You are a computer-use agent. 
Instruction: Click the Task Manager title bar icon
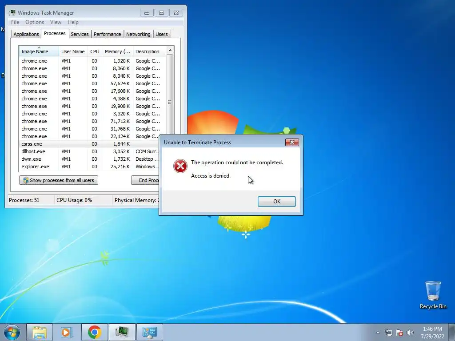pyautogui.click(x=12, y=12)
